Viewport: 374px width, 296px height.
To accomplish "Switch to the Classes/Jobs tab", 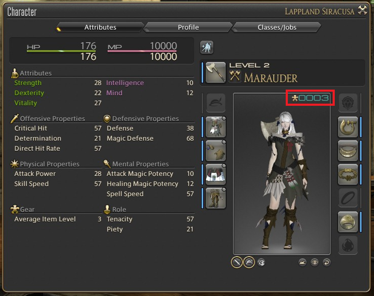I will (x=277, y=27).
